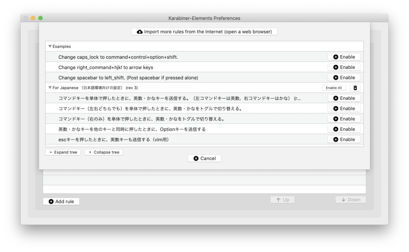
Task: Click the green zoom window button
Action: (40, 18)
